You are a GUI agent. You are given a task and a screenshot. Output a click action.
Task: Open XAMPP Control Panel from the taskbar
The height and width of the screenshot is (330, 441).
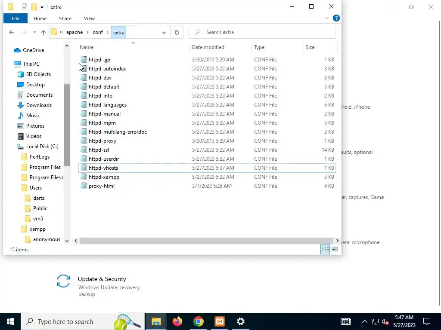tap(219, 321)
